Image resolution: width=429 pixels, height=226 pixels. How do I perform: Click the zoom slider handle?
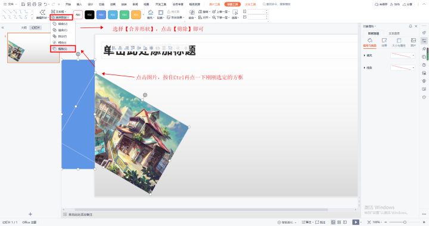pos(405,222)
